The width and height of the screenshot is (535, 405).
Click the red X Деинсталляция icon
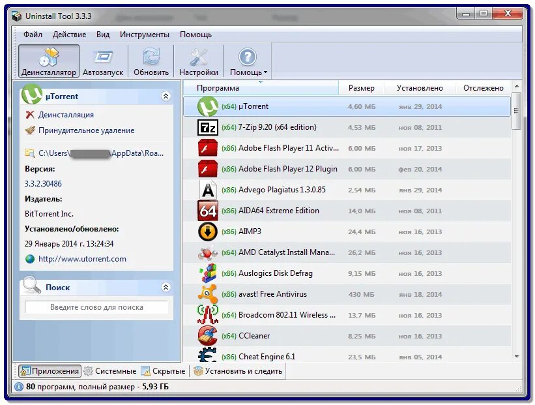pos(30,115)
